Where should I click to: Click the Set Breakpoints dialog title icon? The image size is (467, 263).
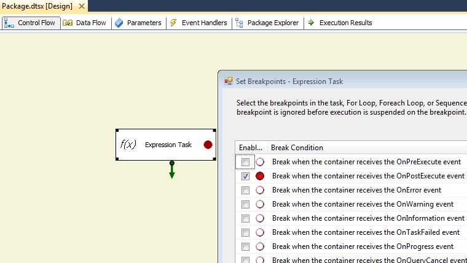[229, 81]
